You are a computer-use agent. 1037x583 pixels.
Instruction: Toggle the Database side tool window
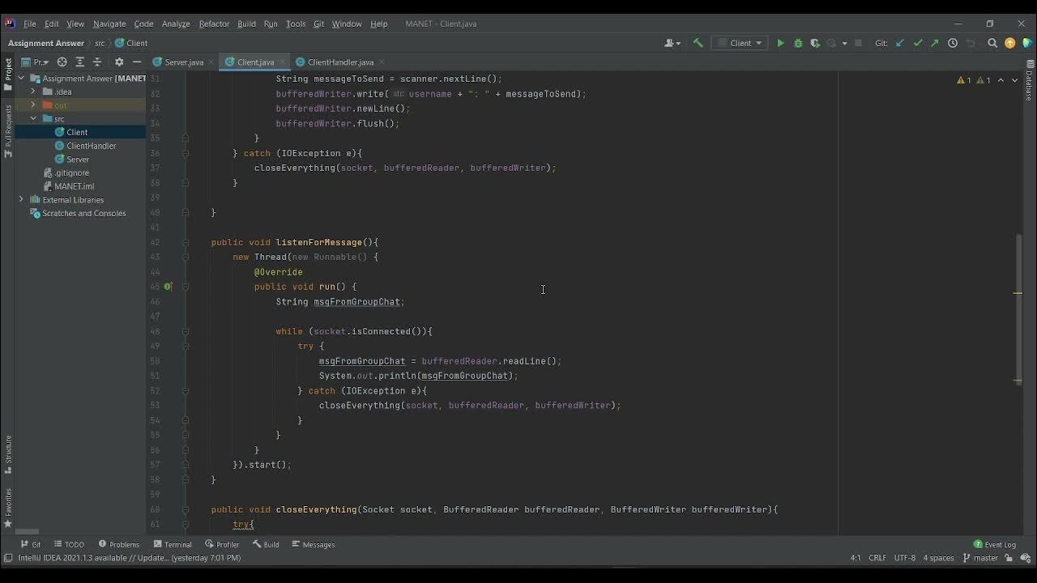pyautogui.click(x=1029, y=80)
